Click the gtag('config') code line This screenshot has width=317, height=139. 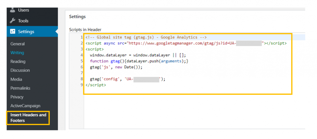pos(128,79)
